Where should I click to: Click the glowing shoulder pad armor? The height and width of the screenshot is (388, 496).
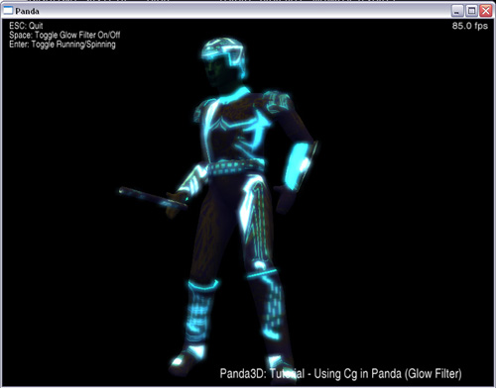click(276, 101)
